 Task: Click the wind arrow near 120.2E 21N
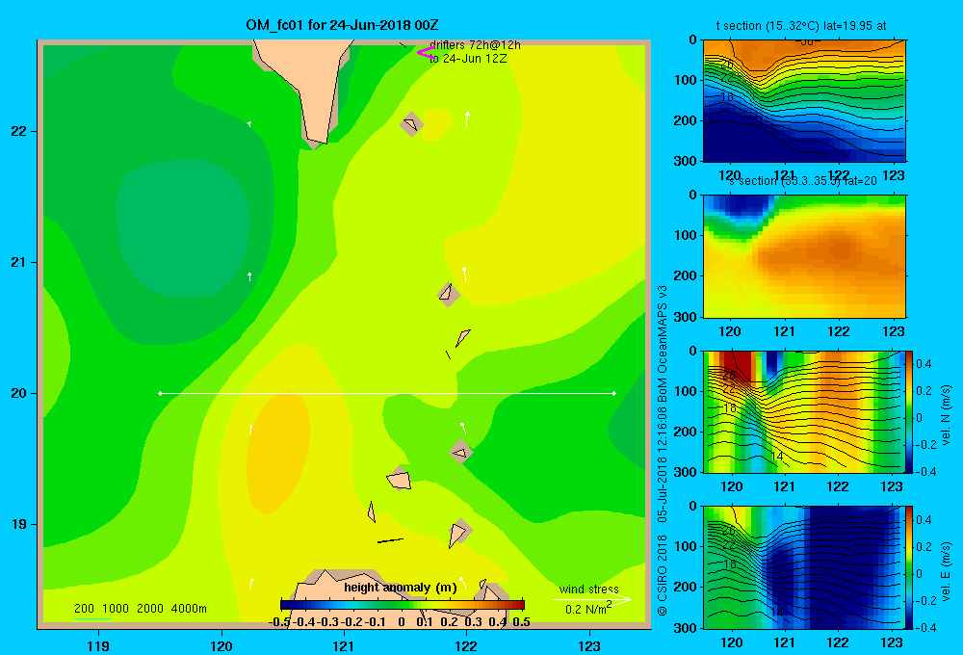coord(249,276)
